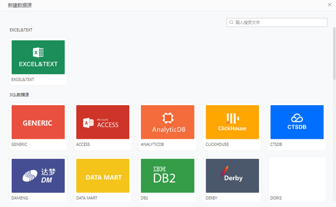Close the new data source dialog
The width and height of the screenshot is (336, 207).
click(x=330, y=5)
